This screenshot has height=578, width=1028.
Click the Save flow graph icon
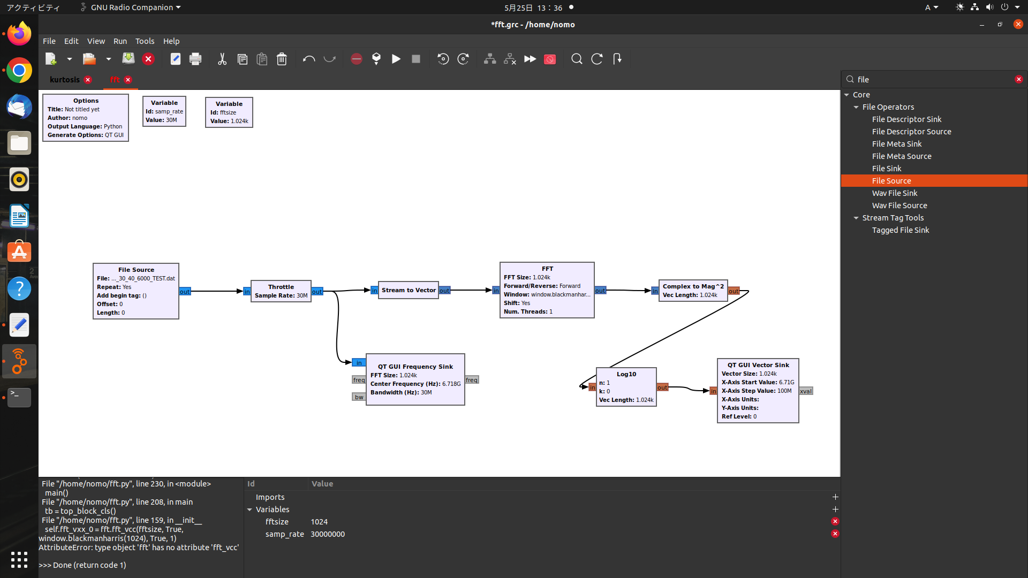pos(128,59)
